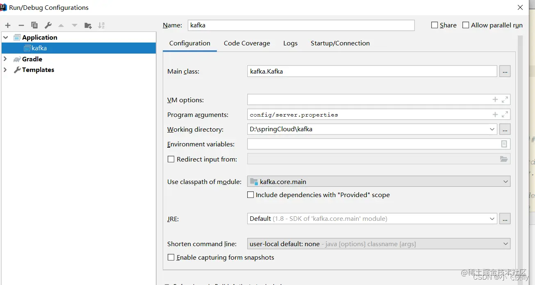Viewport: 535px width, 285px height.
Task: Copy configuration icon in toolbar
Action: tap(34, 25)
